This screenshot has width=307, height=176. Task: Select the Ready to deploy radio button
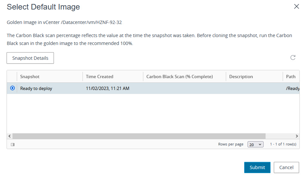[x=12, y=88]
